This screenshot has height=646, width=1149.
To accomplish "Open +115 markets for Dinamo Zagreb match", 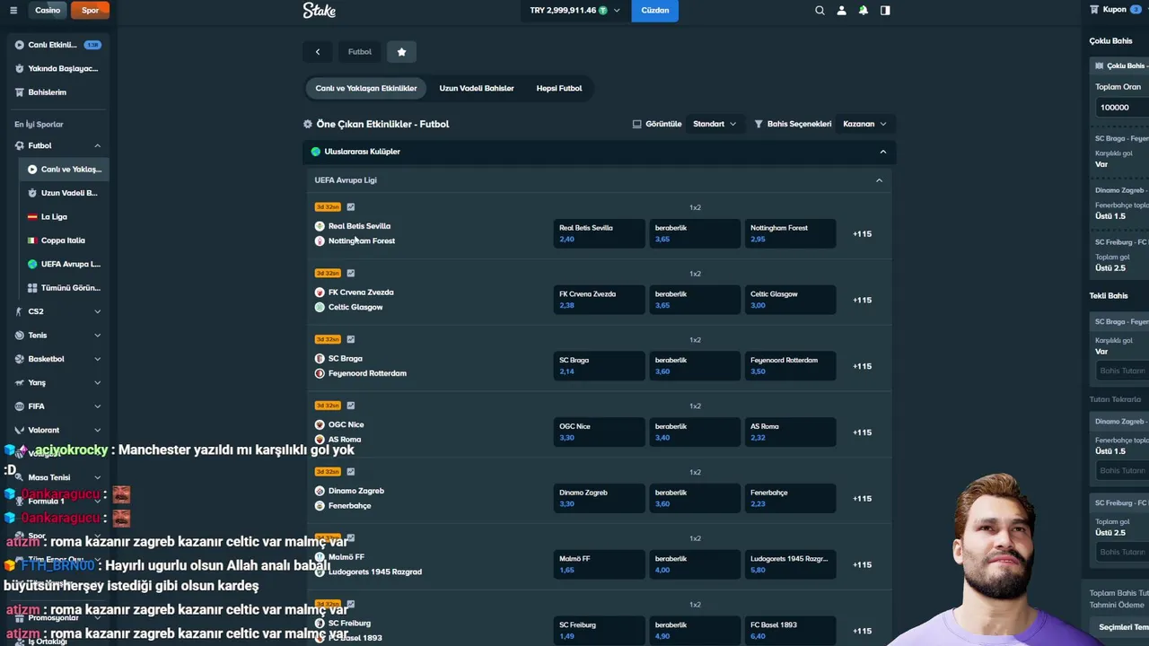I will (x=863, y=499).
